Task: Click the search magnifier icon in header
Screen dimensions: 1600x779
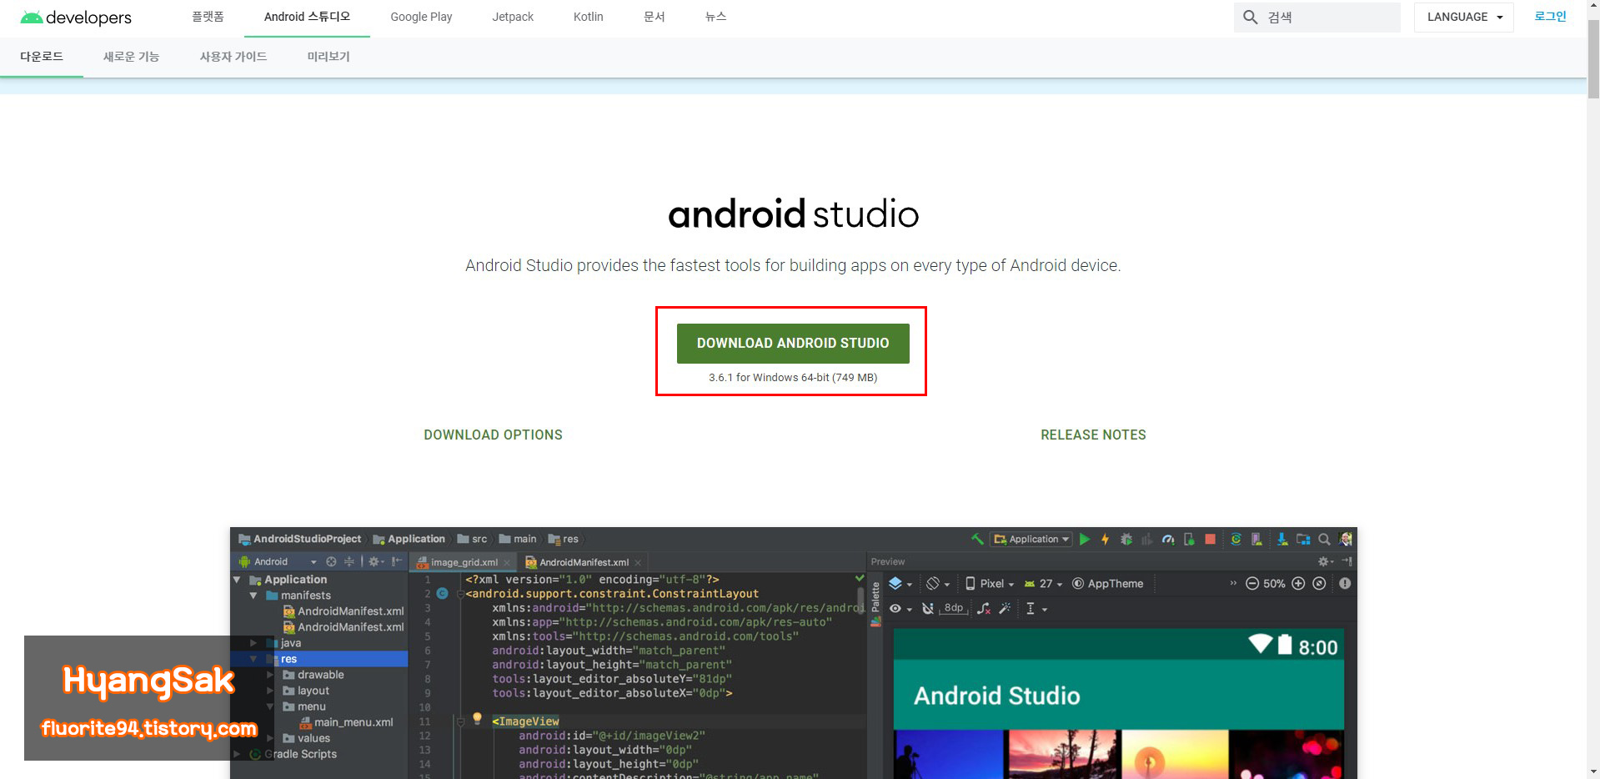Action: (x=1250, y=17)
